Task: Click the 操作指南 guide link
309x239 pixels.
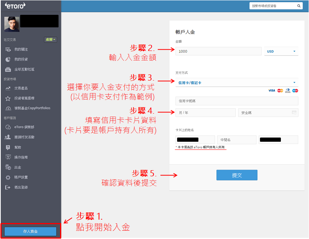Action: [21, 157]
